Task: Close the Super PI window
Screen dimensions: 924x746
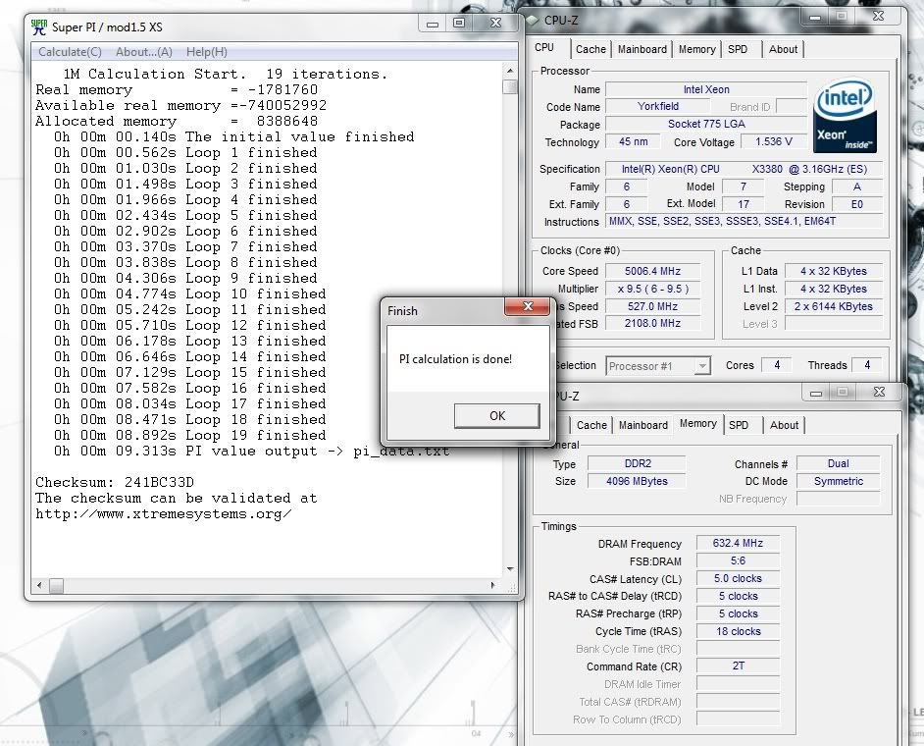Action: 495,24
